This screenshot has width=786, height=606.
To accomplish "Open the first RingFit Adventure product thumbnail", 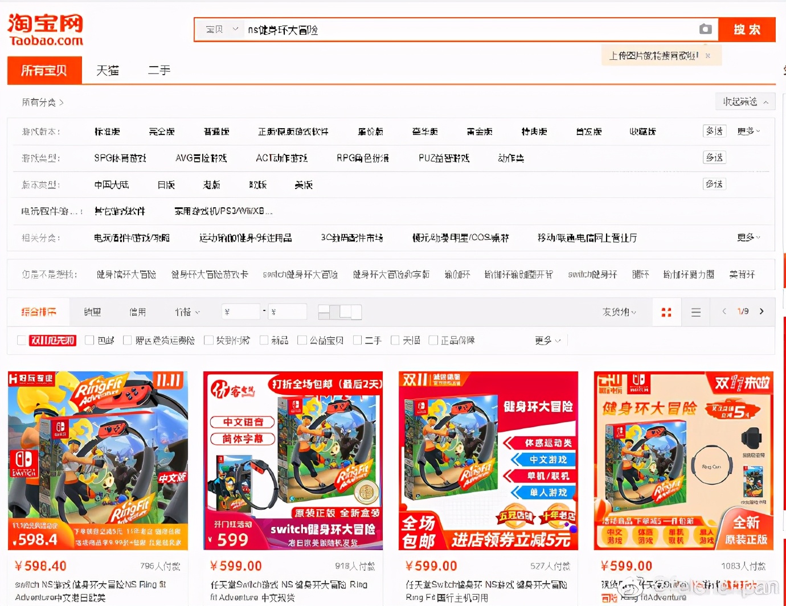I will 98,460.
